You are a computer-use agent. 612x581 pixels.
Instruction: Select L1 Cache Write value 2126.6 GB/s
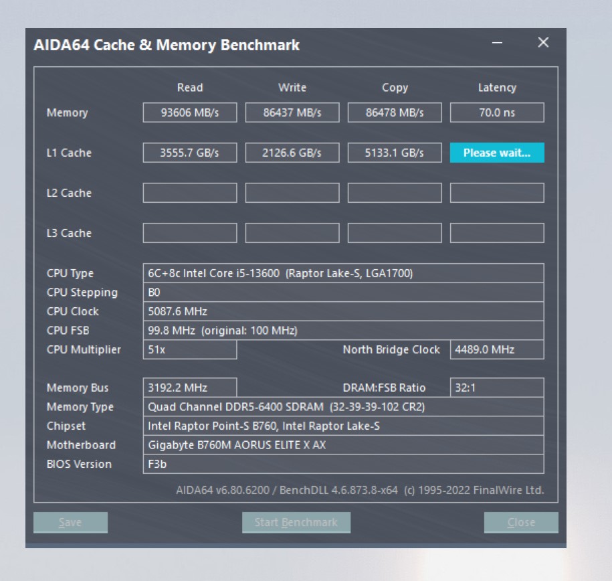292,153
